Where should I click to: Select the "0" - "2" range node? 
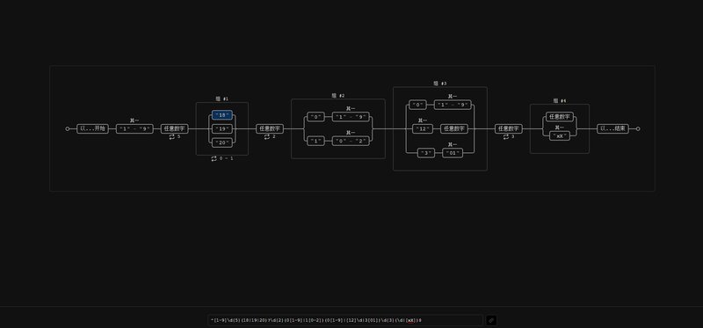coord(351,141)
